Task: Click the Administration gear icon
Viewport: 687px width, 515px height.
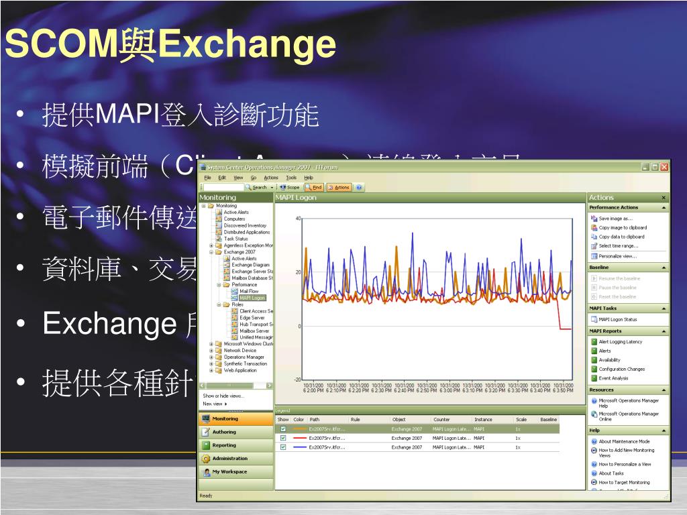Action: pos(206,459)
